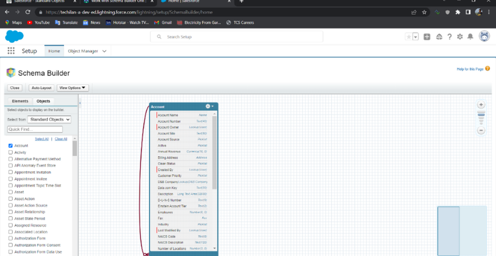Expand the Object Manager tab chevron
496x256 pixels.
point(104,51)
